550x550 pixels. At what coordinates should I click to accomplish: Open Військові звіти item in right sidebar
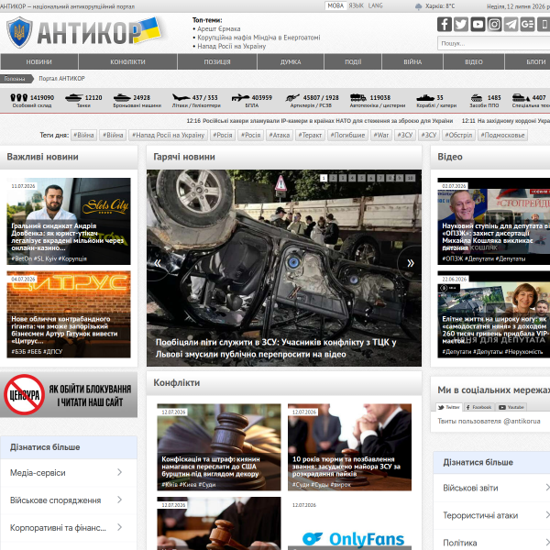[491, 488]
